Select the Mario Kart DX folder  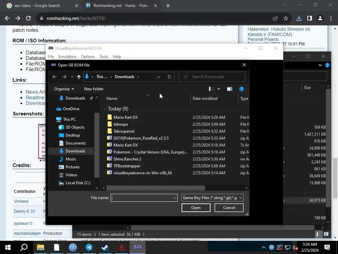point(125,117)
